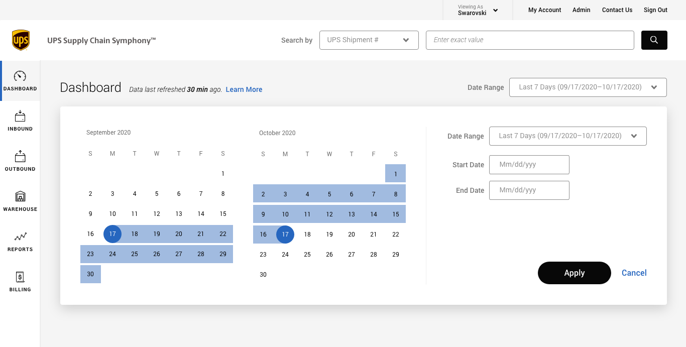
Task: Choose October 12 on the calendar
Action: pos(329,214)
